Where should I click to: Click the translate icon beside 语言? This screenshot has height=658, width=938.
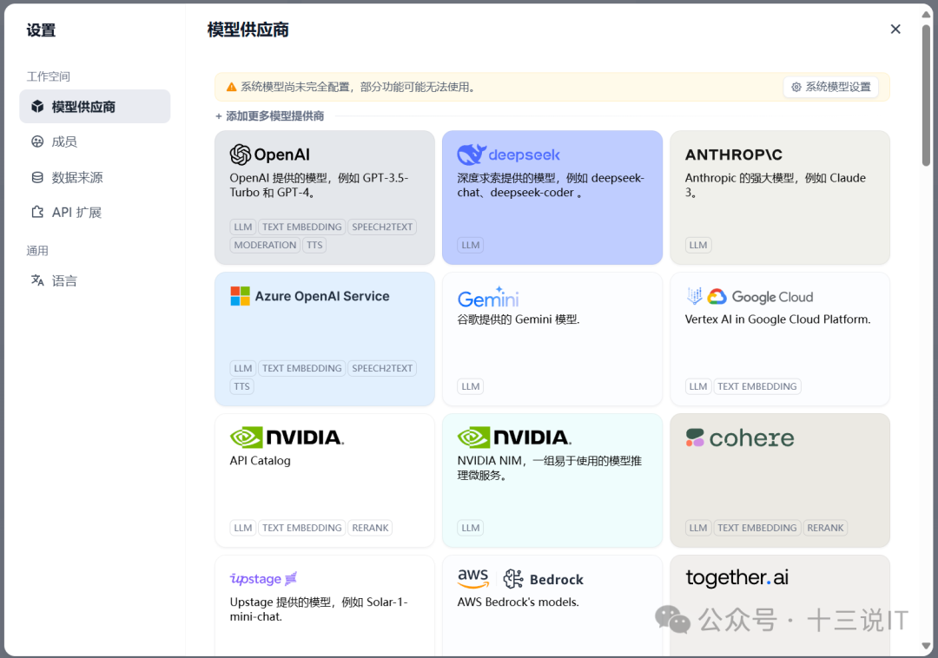(37, 280)
